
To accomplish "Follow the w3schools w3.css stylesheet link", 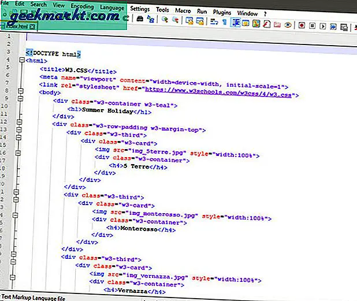I will (218, 93).
